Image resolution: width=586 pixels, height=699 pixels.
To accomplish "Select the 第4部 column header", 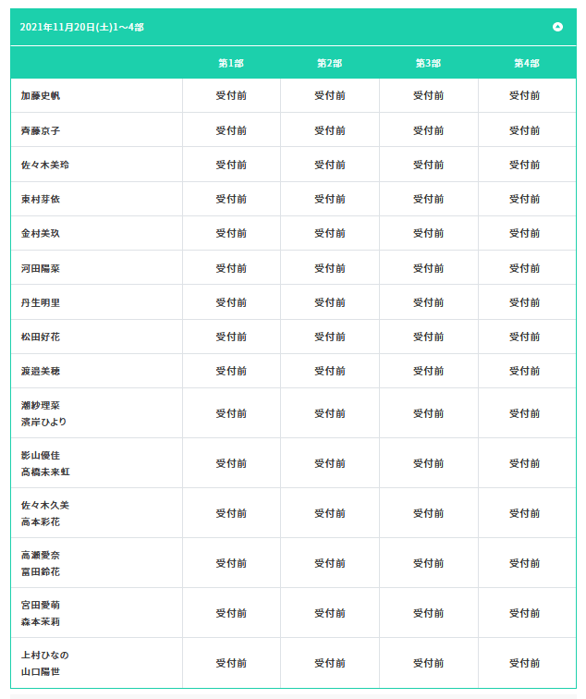I will (527, 63).
